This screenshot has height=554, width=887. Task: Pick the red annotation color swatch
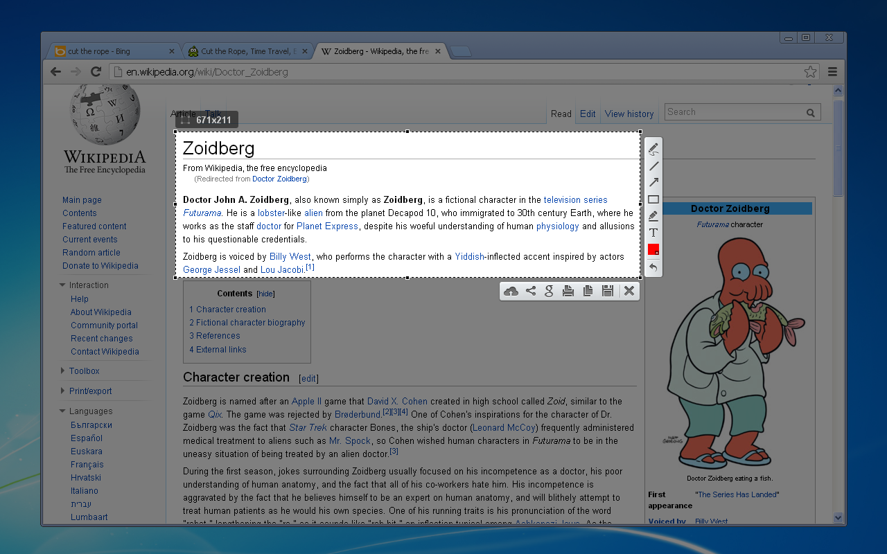click(x=652, y=250)
